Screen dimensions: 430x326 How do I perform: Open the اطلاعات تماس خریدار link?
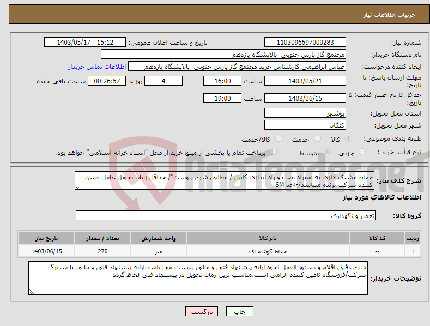point(97,67)
